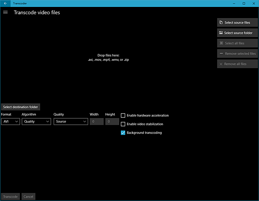Open the Format dropdown showing AVI
Viewport: 259px width, 201px height.
[x=10, y=122]
